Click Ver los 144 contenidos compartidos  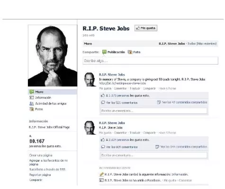[184, 146]
